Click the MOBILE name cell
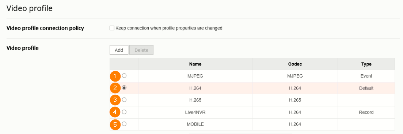Image resolution: width=403 pixels, height=134 pixels. [x=195, y=124]
